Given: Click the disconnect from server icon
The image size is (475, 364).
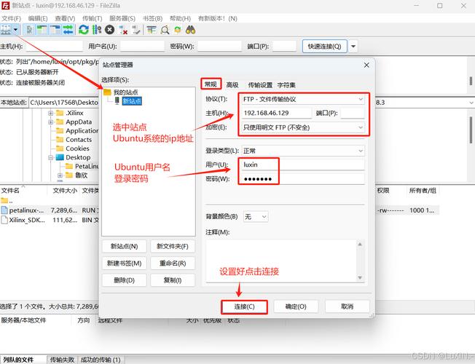Looking at the screenshot, I should [123, 30].
